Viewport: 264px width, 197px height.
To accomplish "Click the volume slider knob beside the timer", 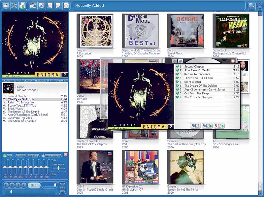I will 55,185.
